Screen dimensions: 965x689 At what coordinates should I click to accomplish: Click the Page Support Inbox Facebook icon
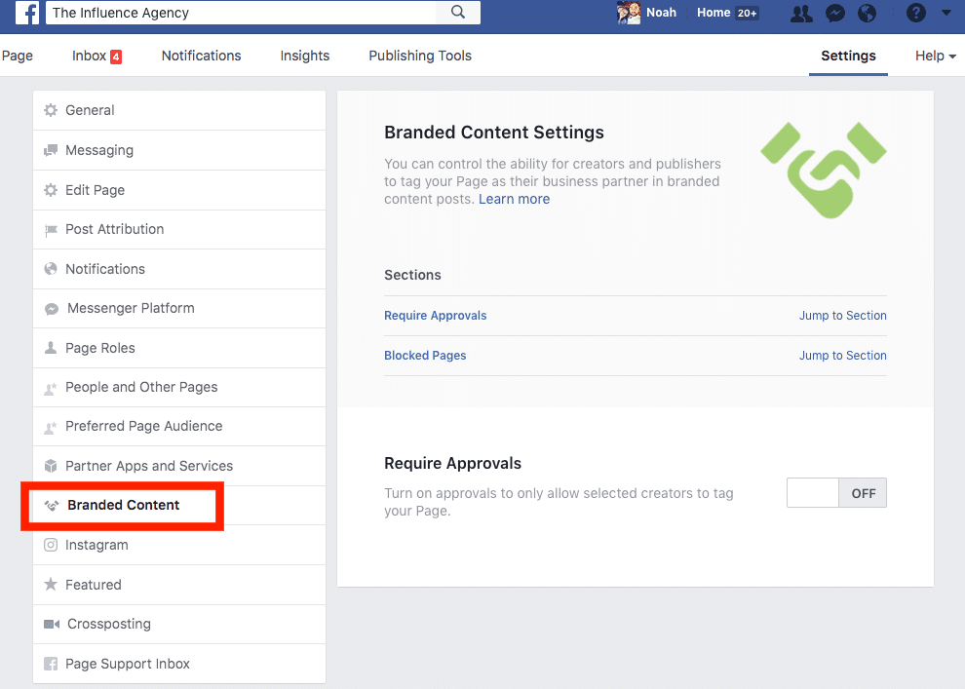click(x=51, y=664)
